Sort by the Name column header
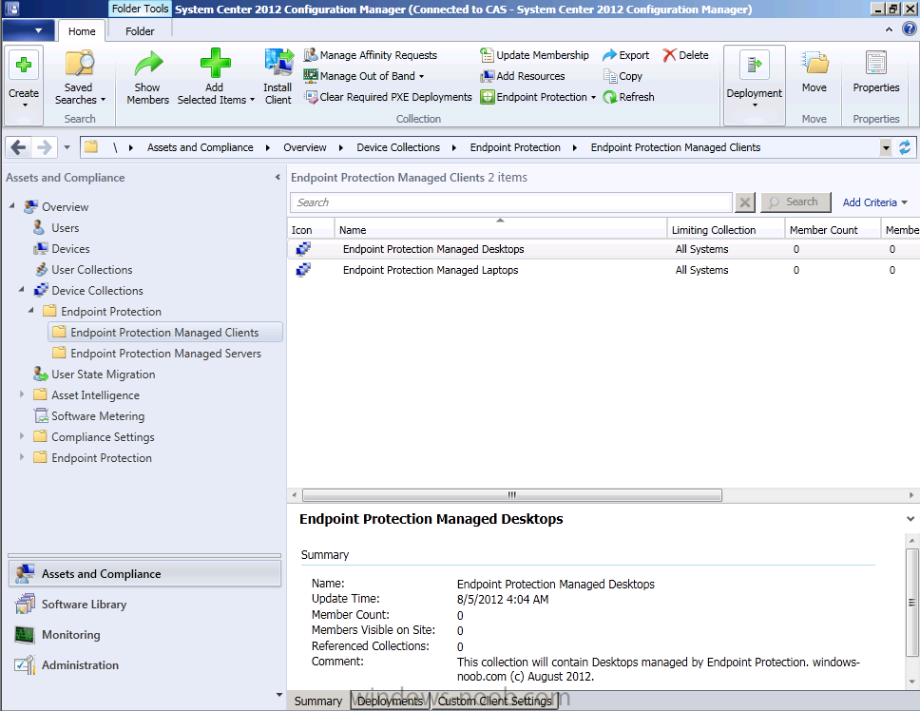The image size is (920, 711). 501,230
